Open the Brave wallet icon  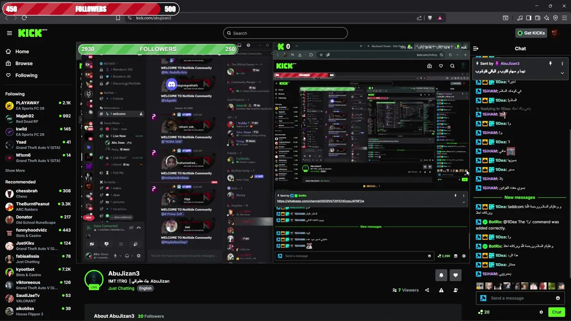[538, 18]
